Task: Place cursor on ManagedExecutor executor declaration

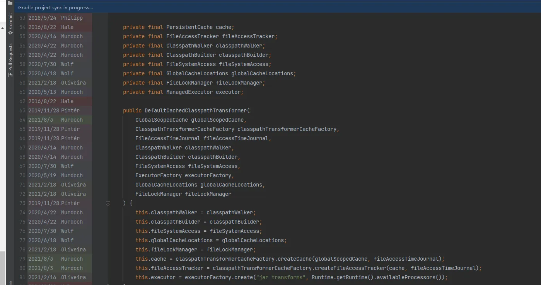Action: click(x=205, y=92)
